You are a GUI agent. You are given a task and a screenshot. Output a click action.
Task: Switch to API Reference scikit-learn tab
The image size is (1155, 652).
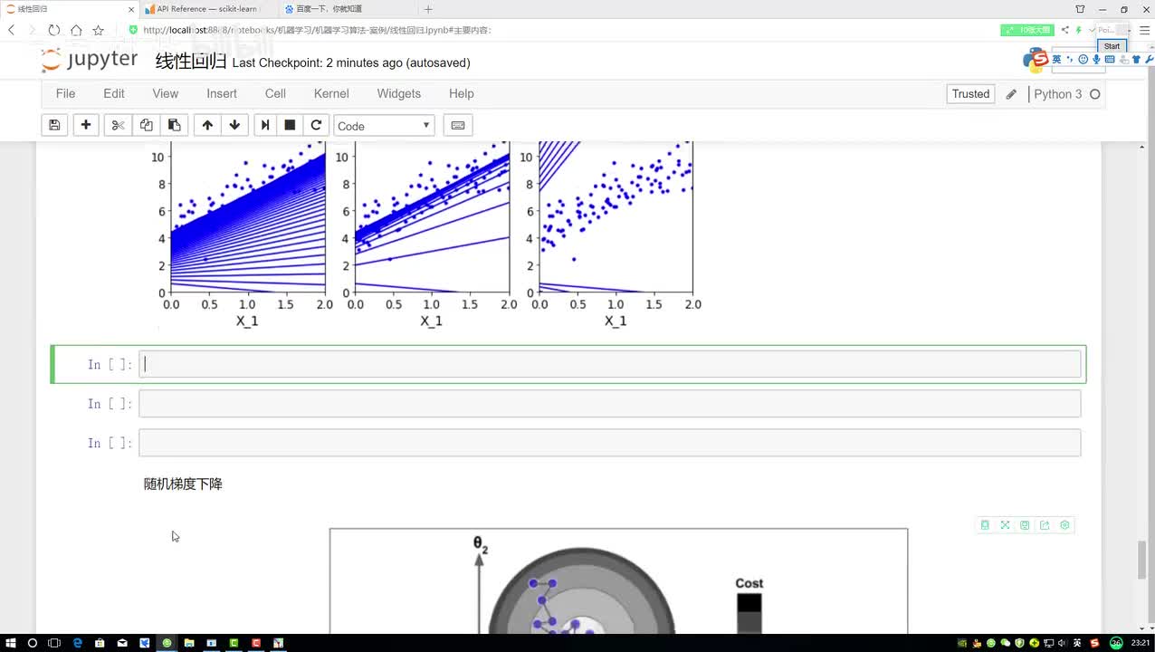[x=208, y=9]
